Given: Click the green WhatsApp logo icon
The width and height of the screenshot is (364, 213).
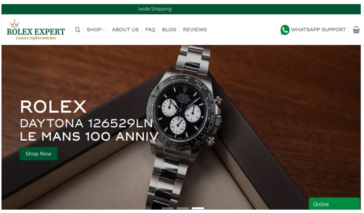Looking at the screenshot, I should tap(285, 30).
